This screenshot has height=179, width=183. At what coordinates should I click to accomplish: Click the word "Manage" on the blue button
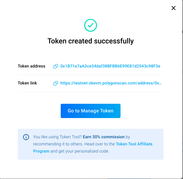tap(90, 111)
